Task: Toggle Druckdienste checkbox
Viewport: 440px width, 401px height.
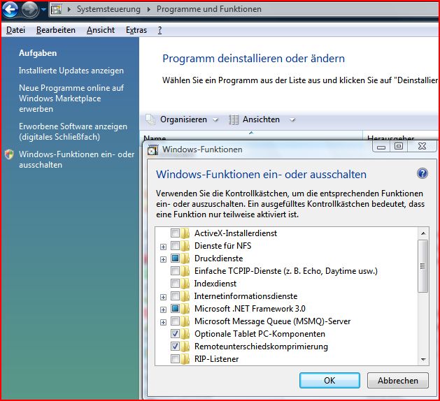Action: pos(175,258)
